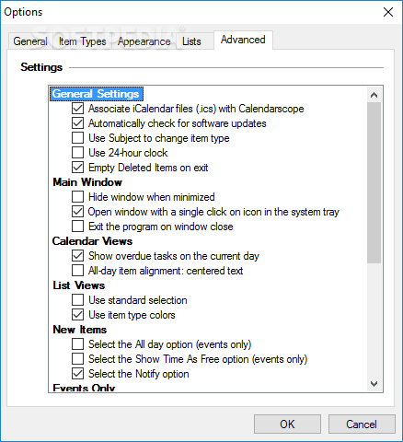403x442 pixels.
Task: Check Use standard selection in List Views
Action: point(77,300)
